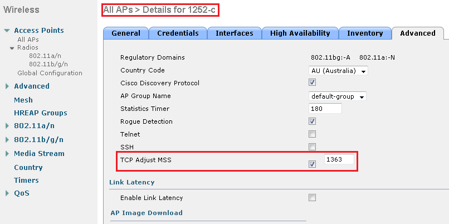
Task: Open the AP Group Name dropdown
Action: click(x=338, y=96)
